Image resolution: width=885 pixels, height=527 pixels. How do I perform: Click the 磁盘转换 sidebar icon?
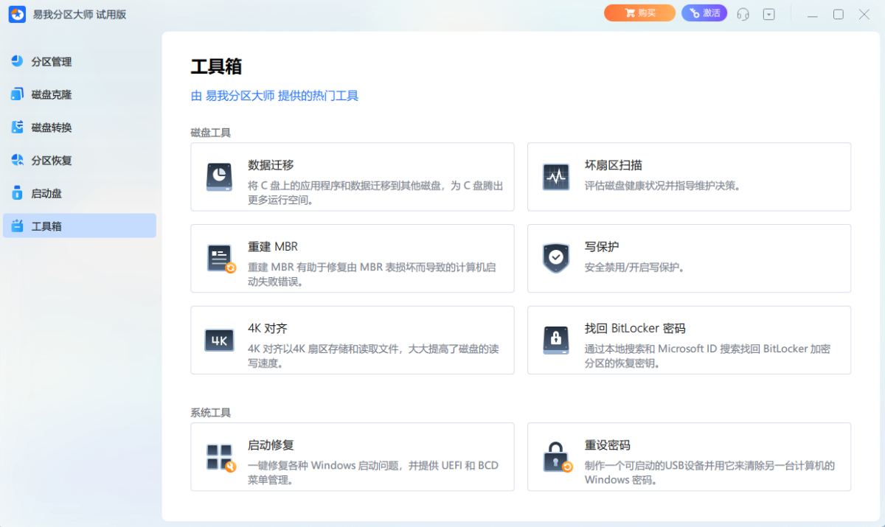point(17,128)
